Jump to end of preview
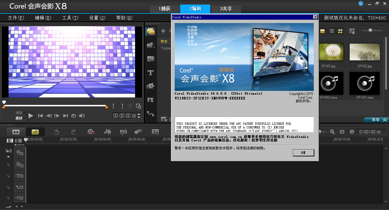This screenshot has width=389, height=210. pos(66,115)
